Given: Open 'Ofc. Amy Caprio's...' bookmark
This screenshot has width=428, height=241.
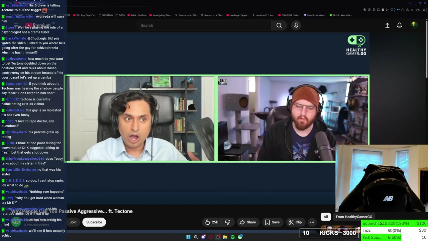Looking at the screenshot, I should click(84, 15).
